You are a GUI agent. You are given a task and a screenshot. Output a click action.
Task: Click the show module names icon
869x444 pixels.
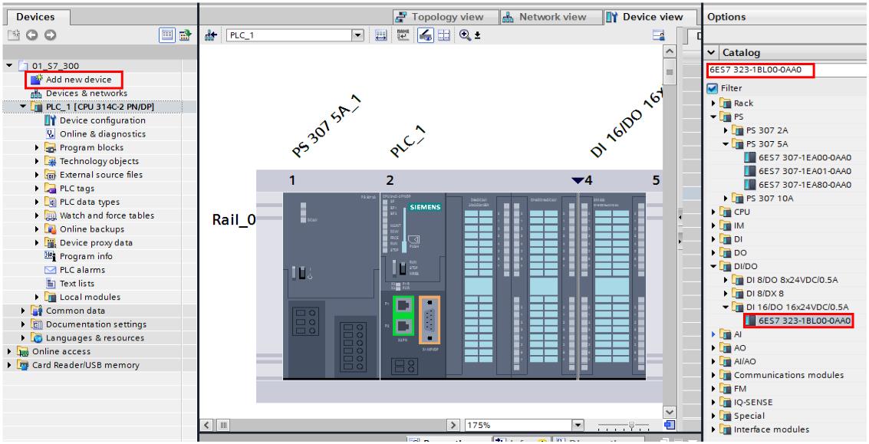coord(403,35)
